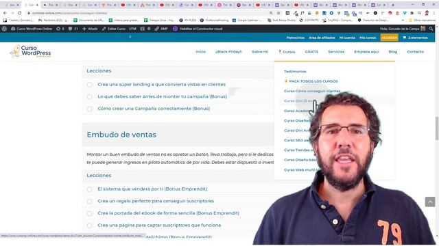
Task: Open the ProfesionalHosting bookmark
Action: coord(214,20)
